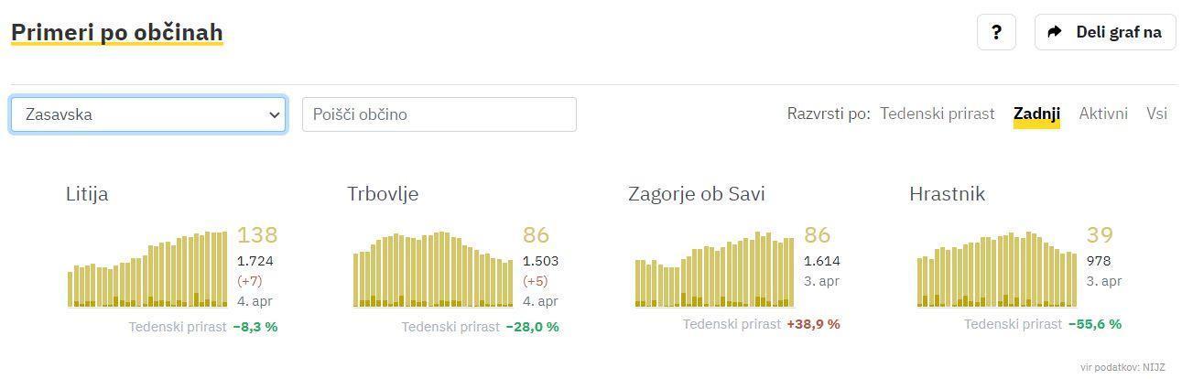
Task: Click the NIJZ data source text
Action: coord(1122,367)
